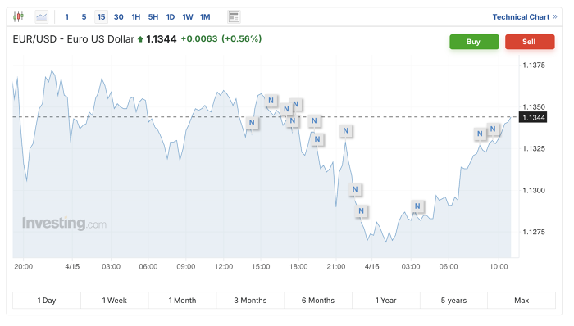The width and height of the screenshot is (574, 326).
Task: Switch to the 3 Months range tab
Action: click(250, 301)
